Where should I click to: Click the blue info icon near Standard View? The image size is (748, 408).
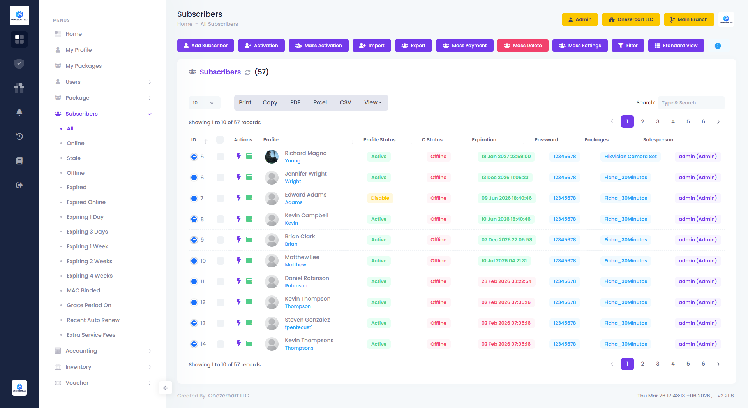click(718, 46)
